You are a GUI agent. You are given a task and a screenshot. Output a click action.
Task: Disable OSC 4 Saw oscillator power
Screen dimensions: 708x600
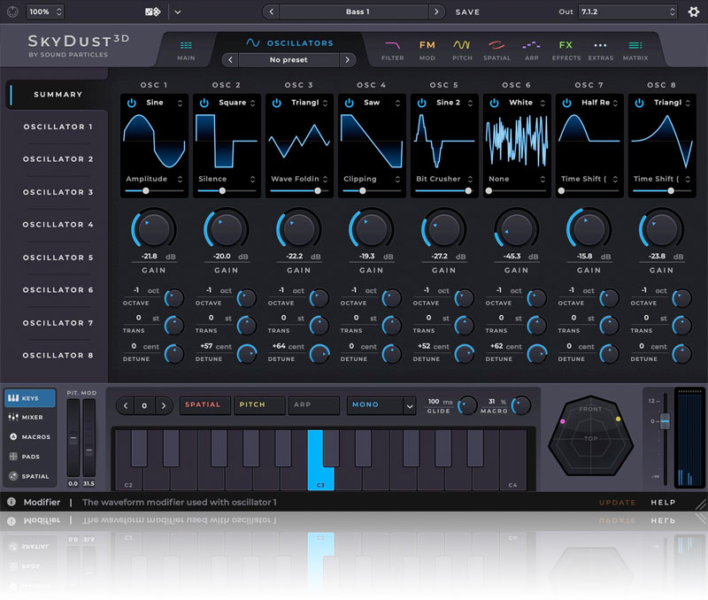(x=349, y=103)
